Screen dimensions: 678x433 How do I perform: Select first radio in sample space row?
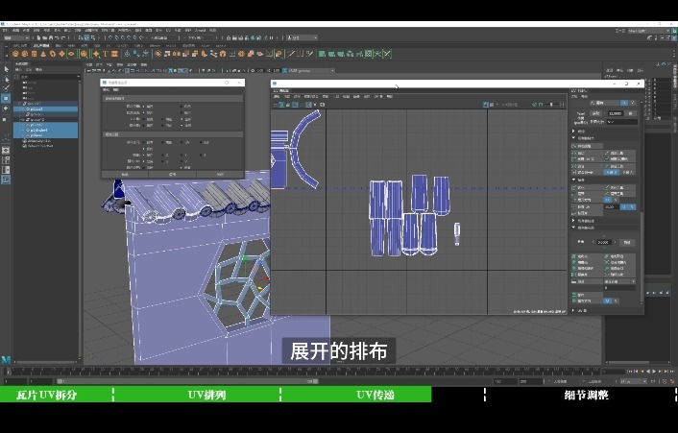click(x=144, y=142)
